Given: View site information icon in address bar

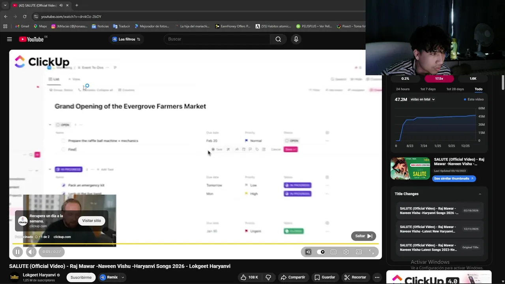Looking at the screenshot, I should [x=36, y=17].
